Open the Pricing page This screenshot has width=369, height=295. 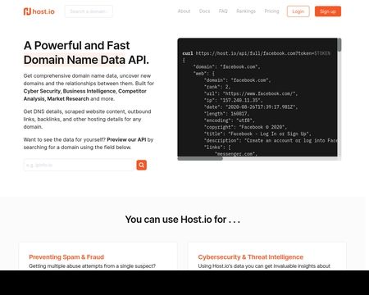click(271, 11)
